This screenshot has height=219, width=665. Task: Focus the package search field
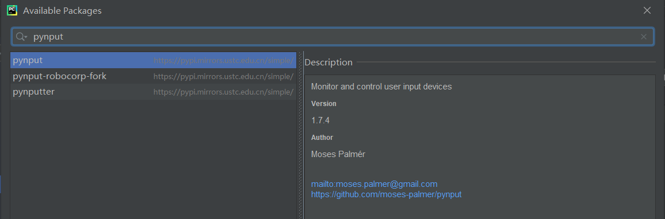(333, 37)
